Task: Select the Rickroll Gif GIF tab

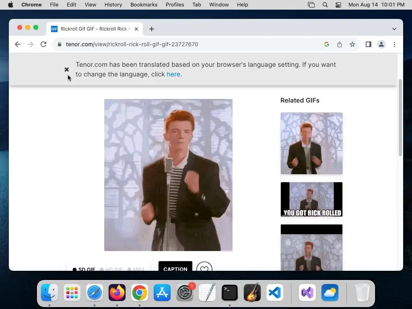Action: pos(95,29)
